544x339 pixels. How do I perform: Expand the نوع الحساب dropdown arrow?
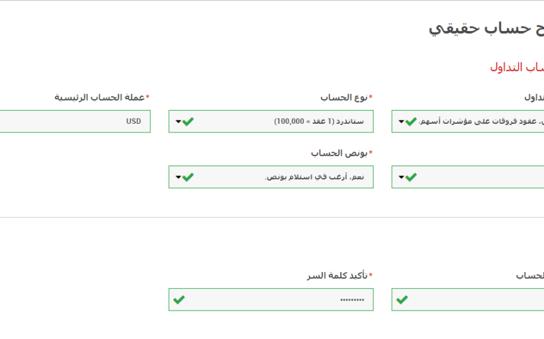point(178,122)
